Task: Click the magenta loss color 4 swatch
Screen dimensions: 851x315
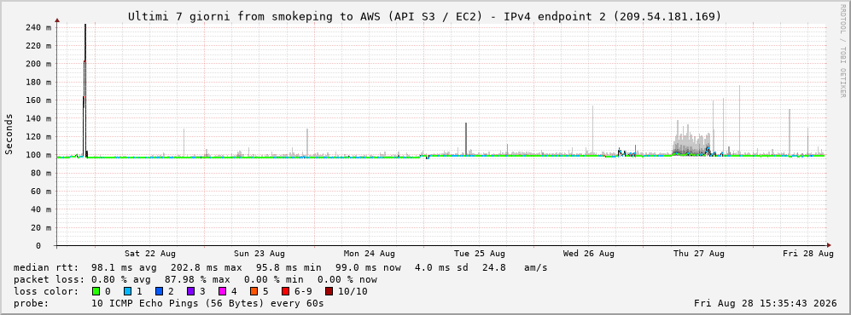Action: [x=221, y=292]
